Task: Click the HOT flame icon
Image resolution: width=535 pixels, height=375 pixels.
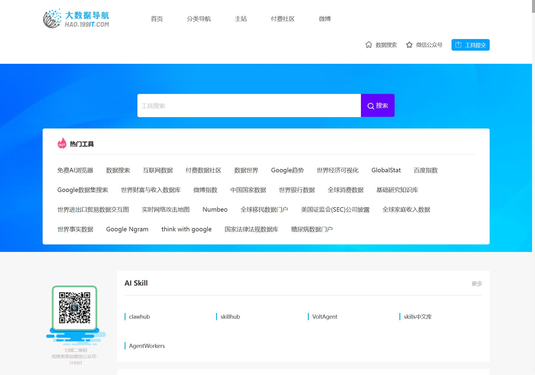Action: pos(62,143)
